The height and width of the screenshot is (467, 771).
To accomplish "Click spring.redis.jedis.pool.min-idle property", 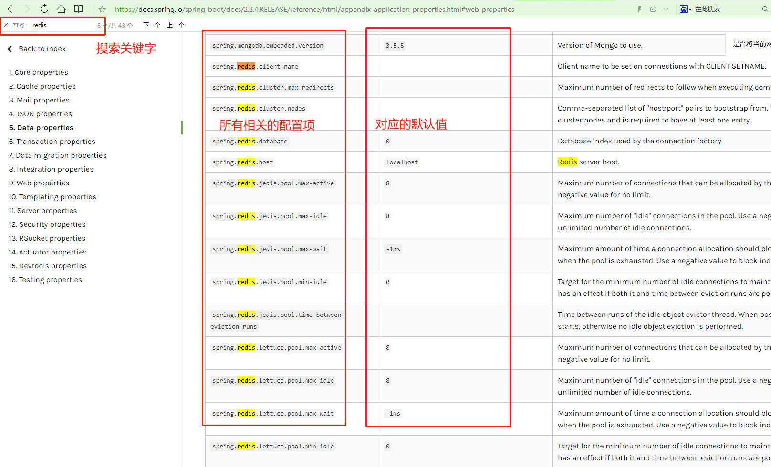I will click(270, 282).
